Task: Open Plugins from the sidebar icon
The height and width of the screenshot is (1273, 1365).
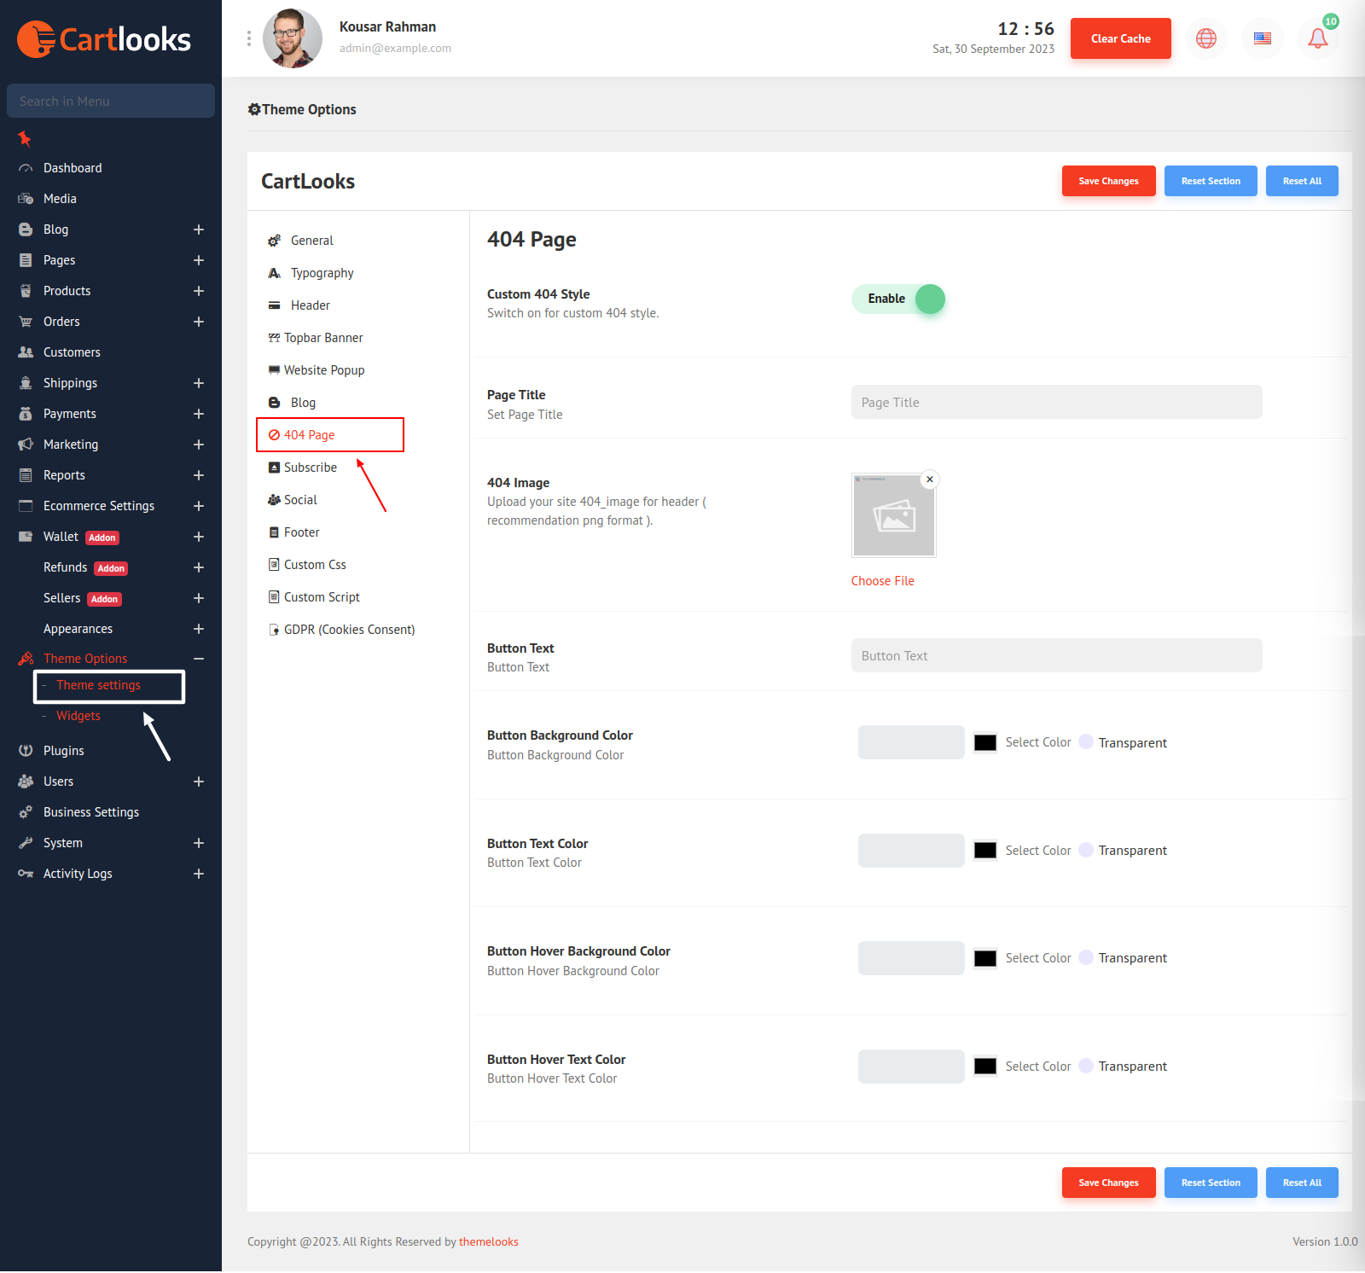Action: (x=26, y=751)
